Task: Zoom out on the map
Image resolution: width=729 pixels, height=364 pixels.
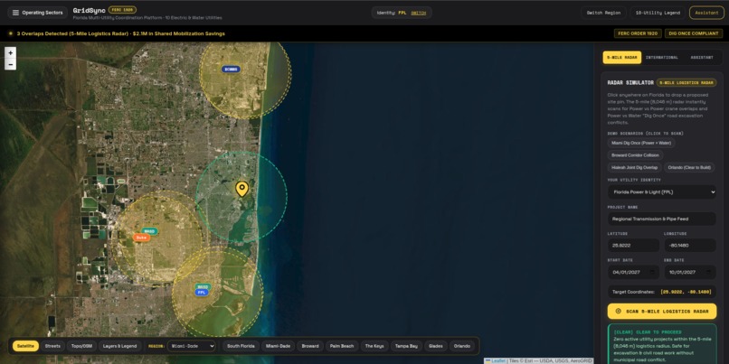Action: click(x=10, y=64)
